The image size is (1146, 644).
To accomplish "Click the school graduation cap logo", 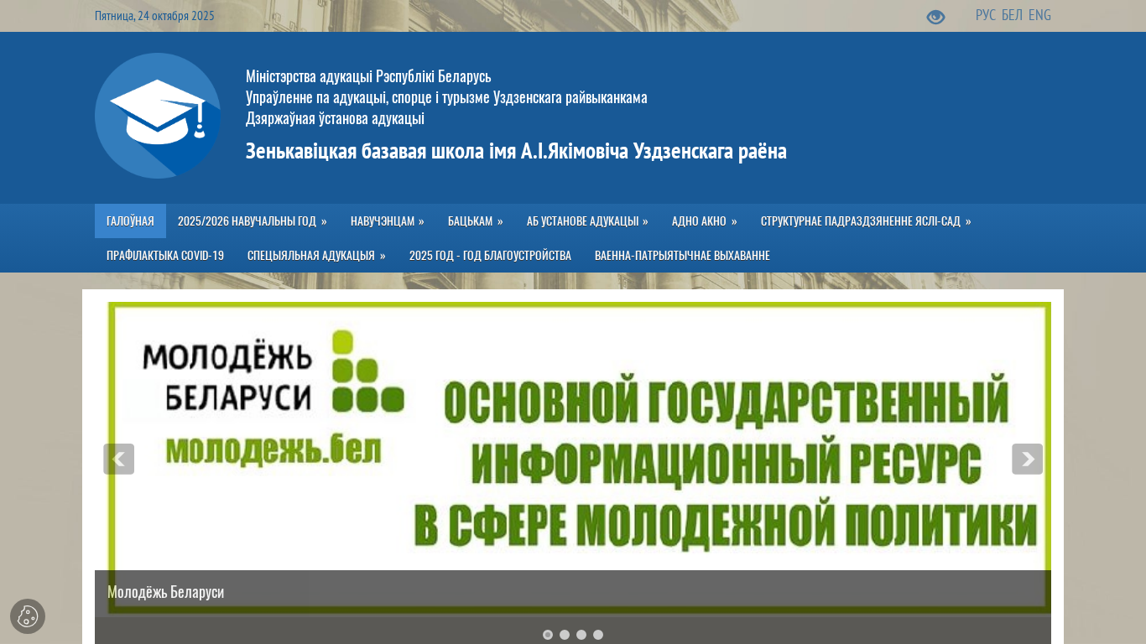I will (158, 116).
